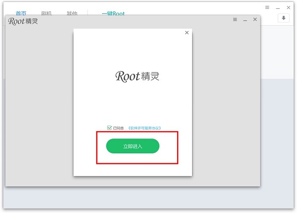Select the 一键Root tab
This screenshot has height=213, width=297.
pos(113,13)
